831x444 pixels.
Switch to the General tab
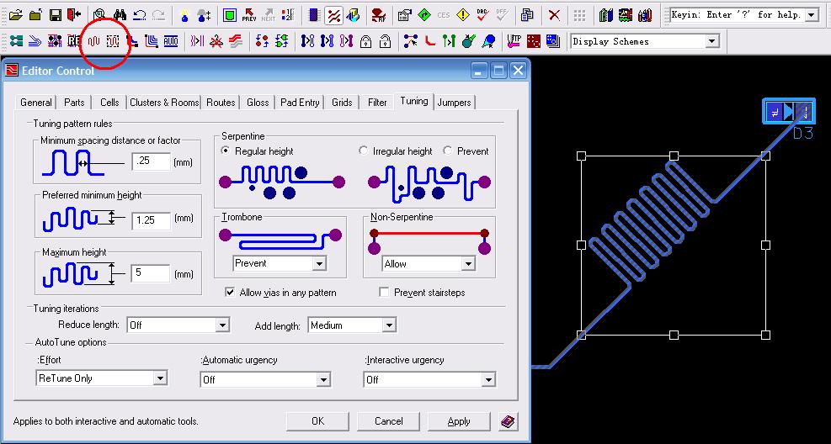[x=36, y=103]
